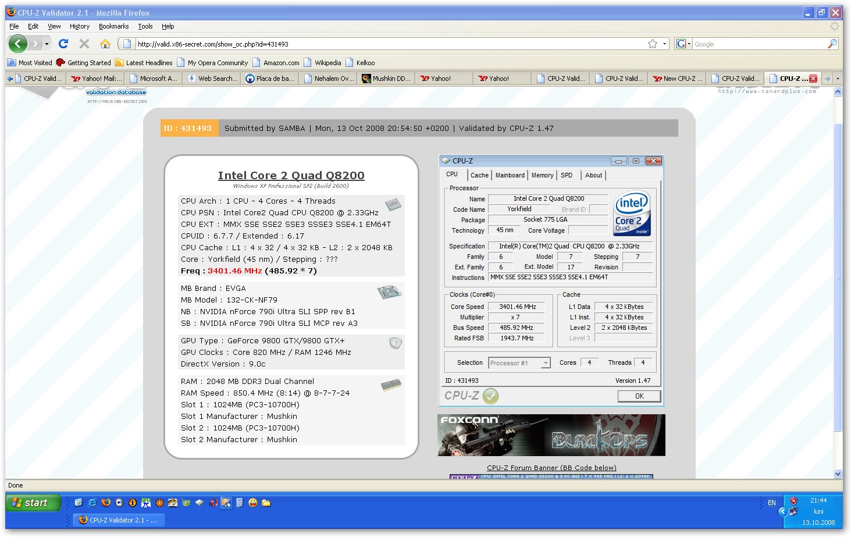This screenshot has width=851, height=537.
Task: Open Windows Media Player from Quick Launch
Action: (x=119, y=503)
